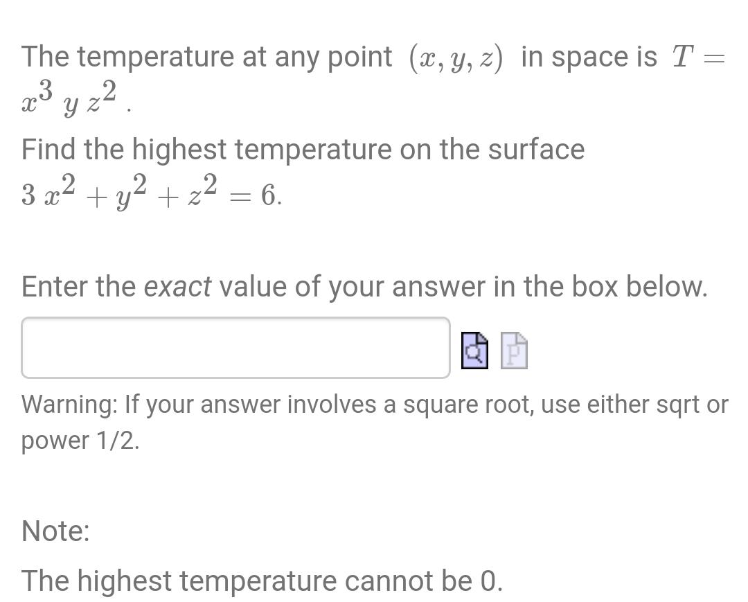
Task: Click the temperature formula T equals x cubed
Action: click(695, 57)
